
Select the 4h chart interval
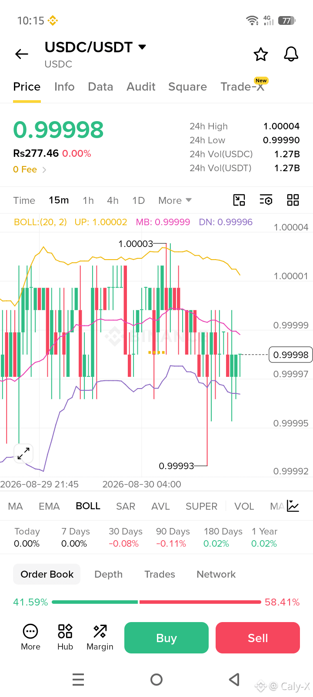pos(113,200)
